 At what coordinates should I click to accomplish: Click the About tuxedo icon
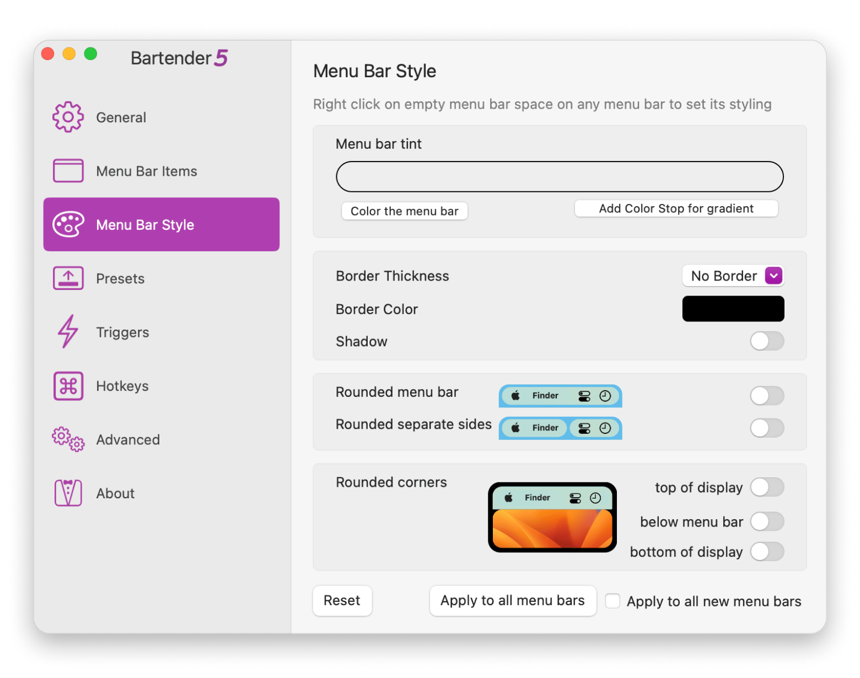click(67, 493)
